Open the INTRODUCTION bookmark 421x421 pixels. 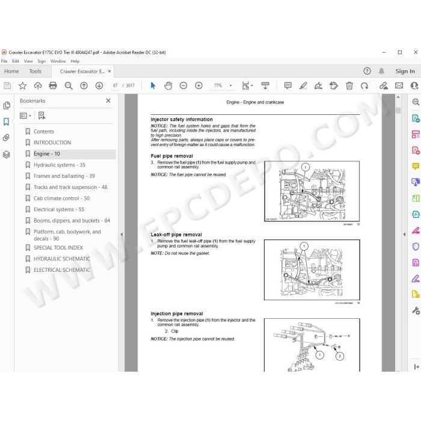pos(52,143)
